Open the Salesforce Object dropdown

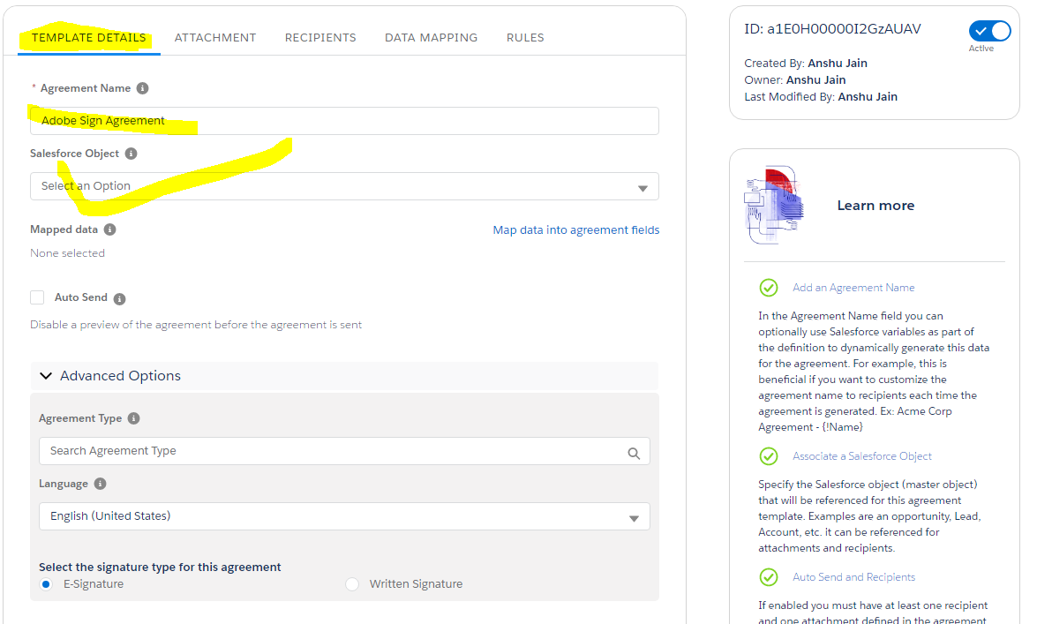[344, 186]
